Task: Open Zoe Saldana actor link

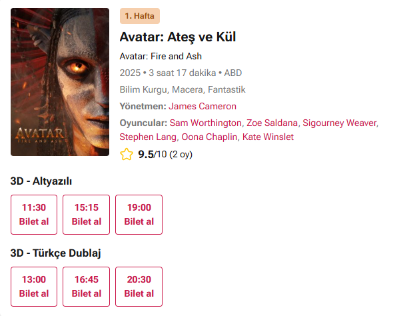Action: pyautogui.click(x=271, y=123)
